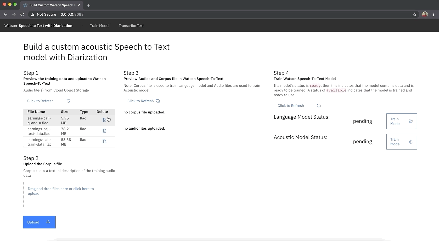The width and height of the screenshot is (439, 241).
Task: Click the Delete column header
Action: pyautogui.click(x=102, y=112)
